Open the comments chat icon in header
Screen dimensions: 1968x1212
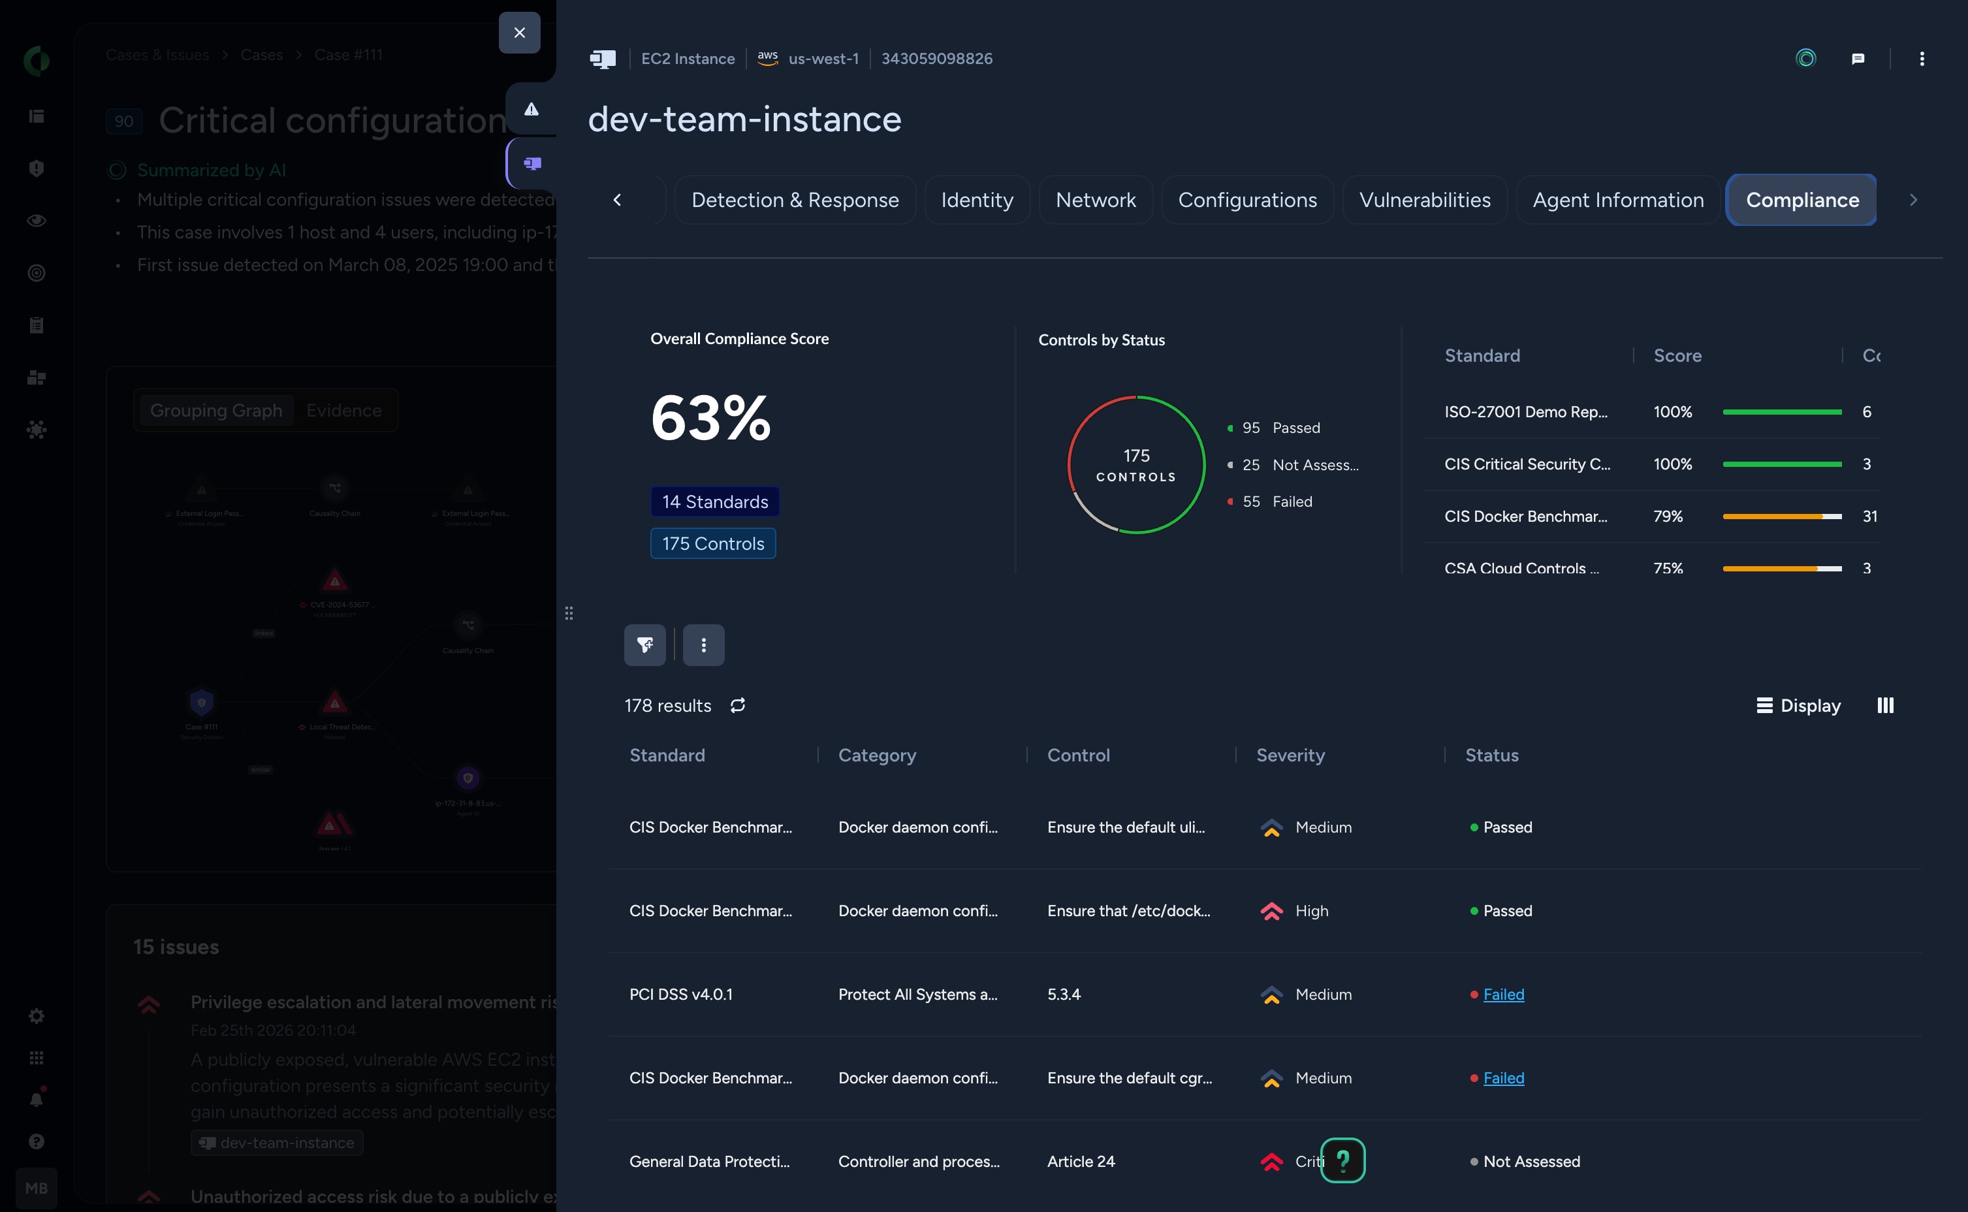(1858, 59)
